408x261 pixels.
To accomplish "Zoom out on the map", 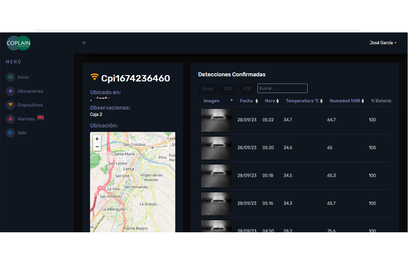I will pyautogui.click(x=97, y=147).
